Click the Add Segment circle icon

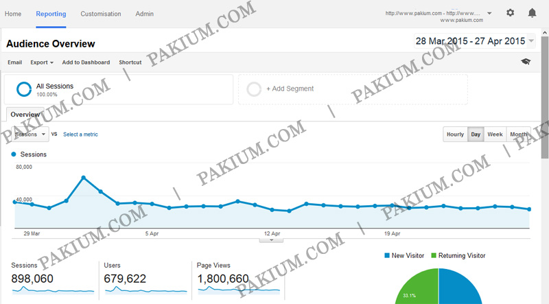(x=254, y=89)
